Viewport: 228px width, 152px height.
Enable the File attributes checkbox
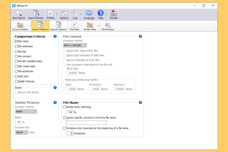[16, 71]
